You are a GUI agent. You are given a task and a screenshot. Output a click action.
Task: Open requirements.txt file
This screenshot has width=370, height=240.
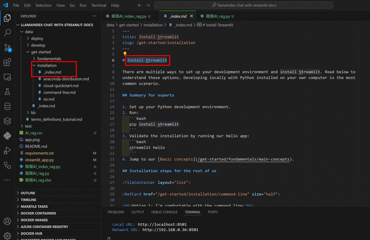click(x=58, y=153)
